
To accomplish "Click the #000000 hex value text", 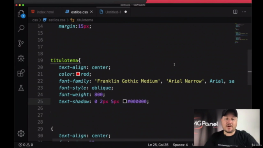I will [x=137, y=102].
